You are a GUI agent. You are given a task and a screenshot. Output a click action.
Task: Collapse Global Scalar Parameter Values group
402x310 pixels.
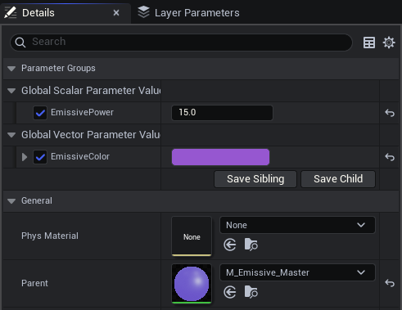pyautogui.click(x=11, y=91)
